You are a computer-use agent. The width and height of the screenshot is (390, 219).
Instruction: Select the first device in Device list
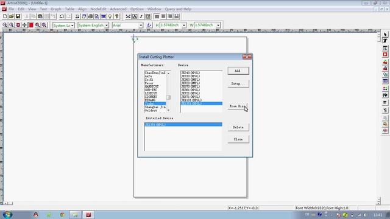[201, 73]
